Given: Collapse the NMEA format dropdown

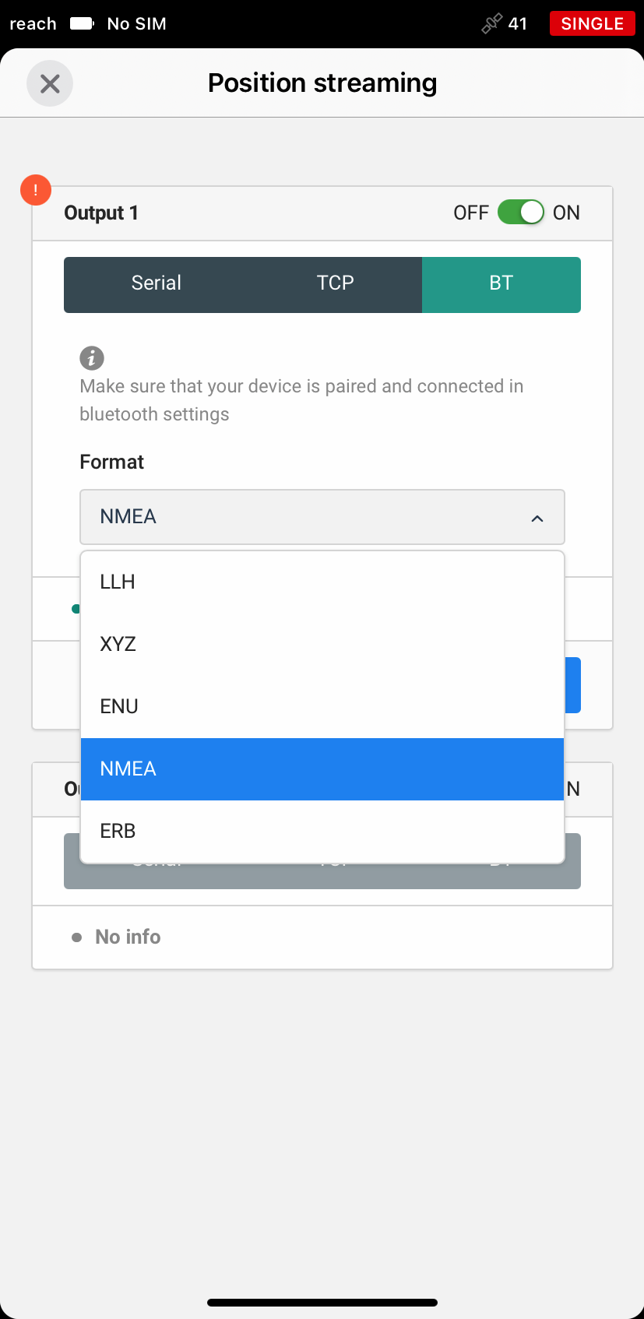Looking at the screenshot, I should [322, 517].
